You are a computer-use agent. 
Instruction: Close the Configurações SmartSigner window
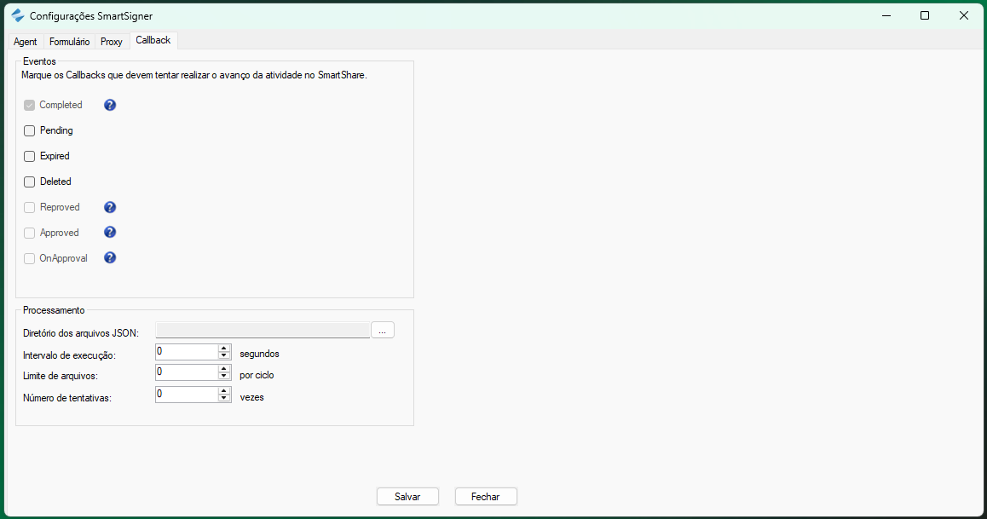(964, 15)
